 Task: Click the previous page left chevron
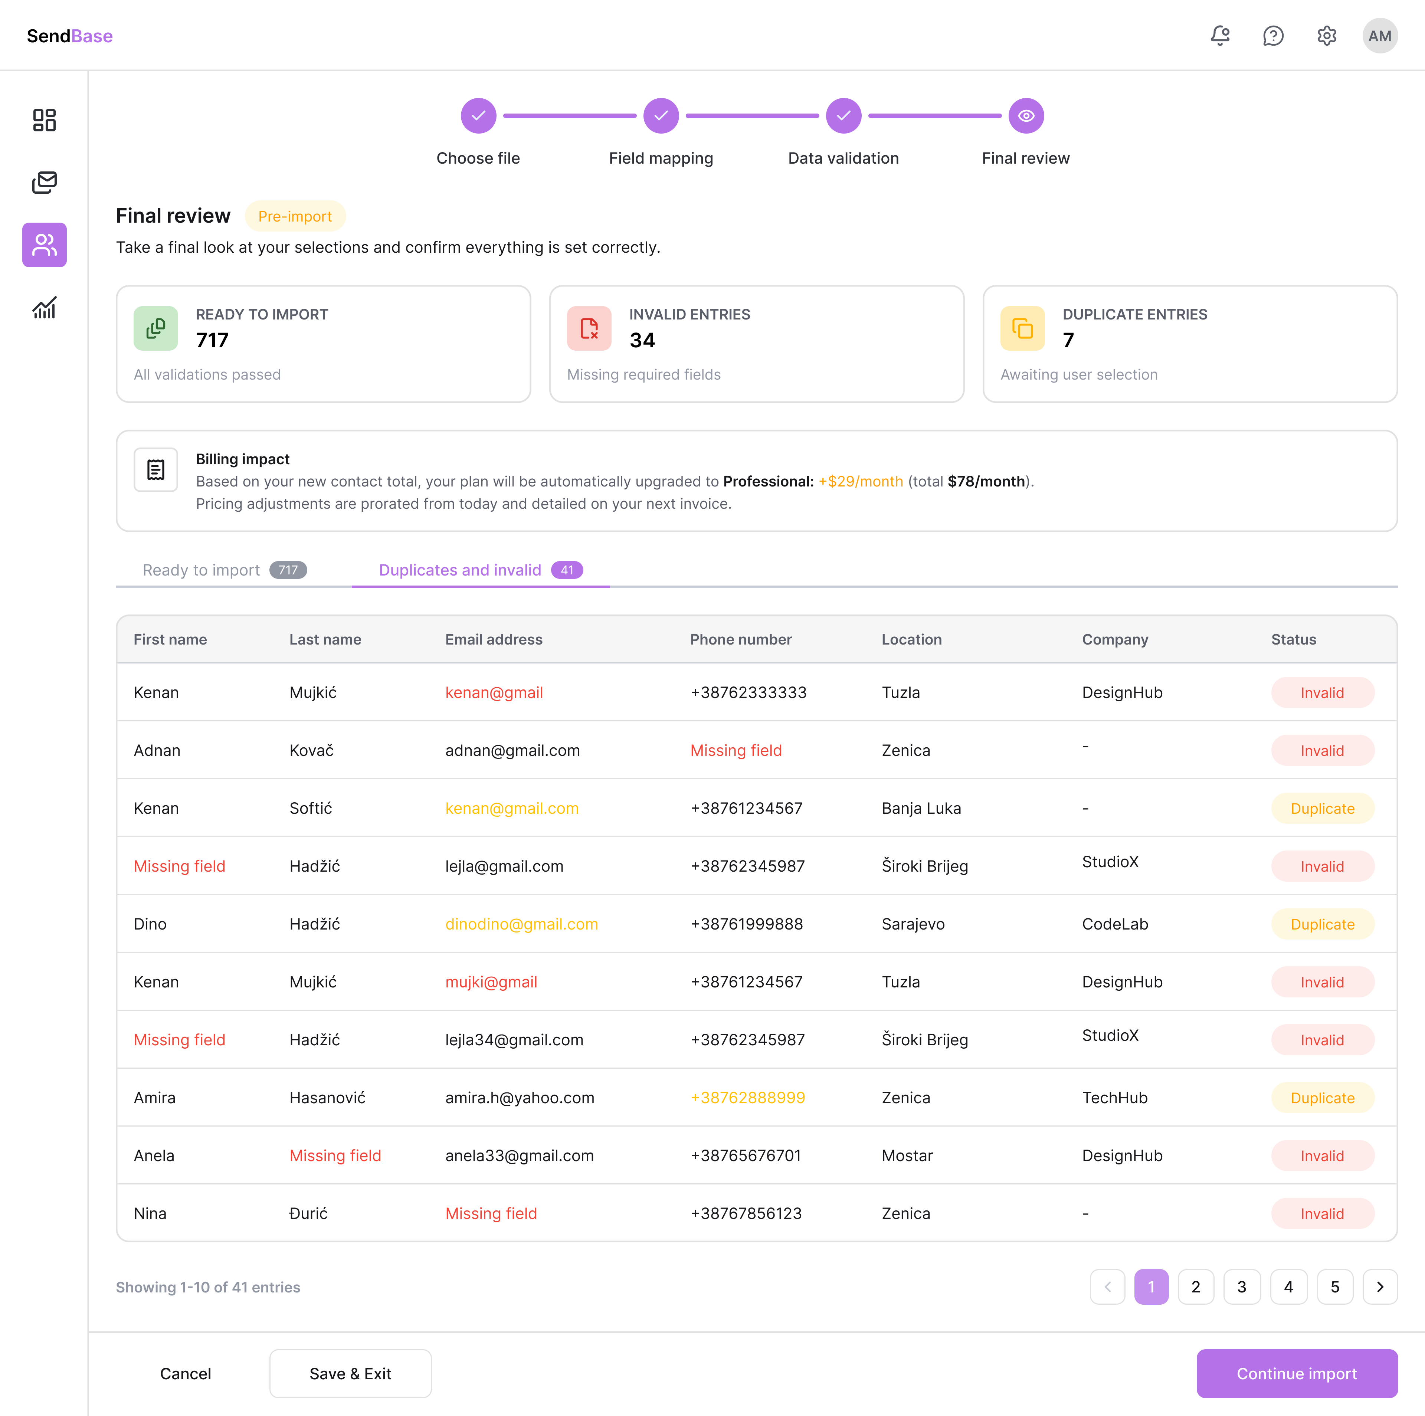point(1107,1287)
